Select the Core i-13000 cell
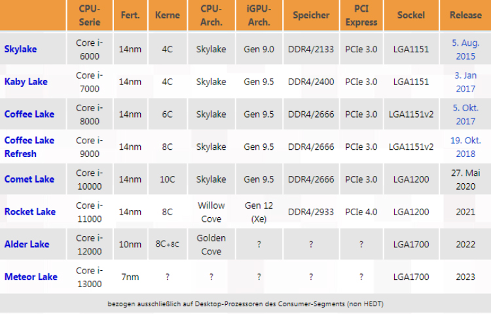491x314 pixels. pos(90,277)
